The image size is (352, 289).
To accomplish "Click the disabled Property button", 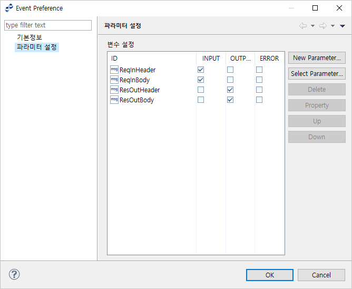I will [317, 105].
